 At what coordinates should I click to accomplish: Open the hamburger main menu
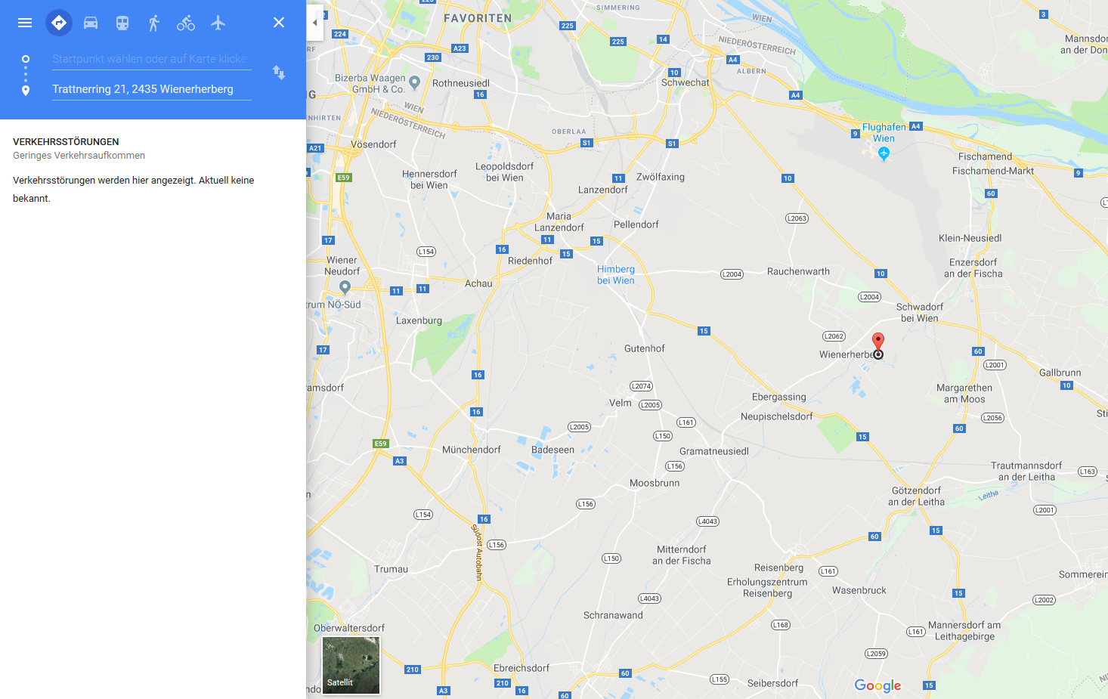point(25,23)
